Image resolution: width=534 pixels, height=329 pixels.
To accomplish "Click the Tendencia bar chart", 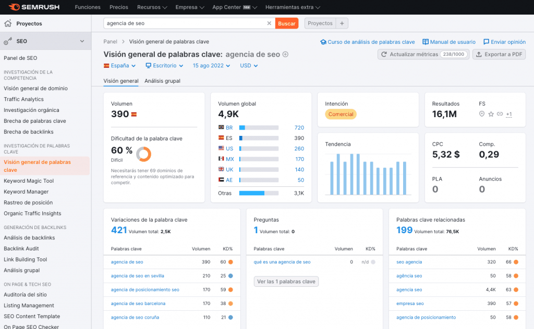I will tap(368, 174).
